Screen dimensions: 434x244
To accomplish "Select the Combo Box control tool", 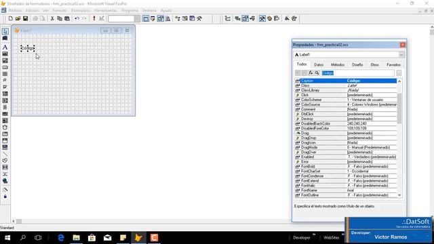I will (5, 94).
